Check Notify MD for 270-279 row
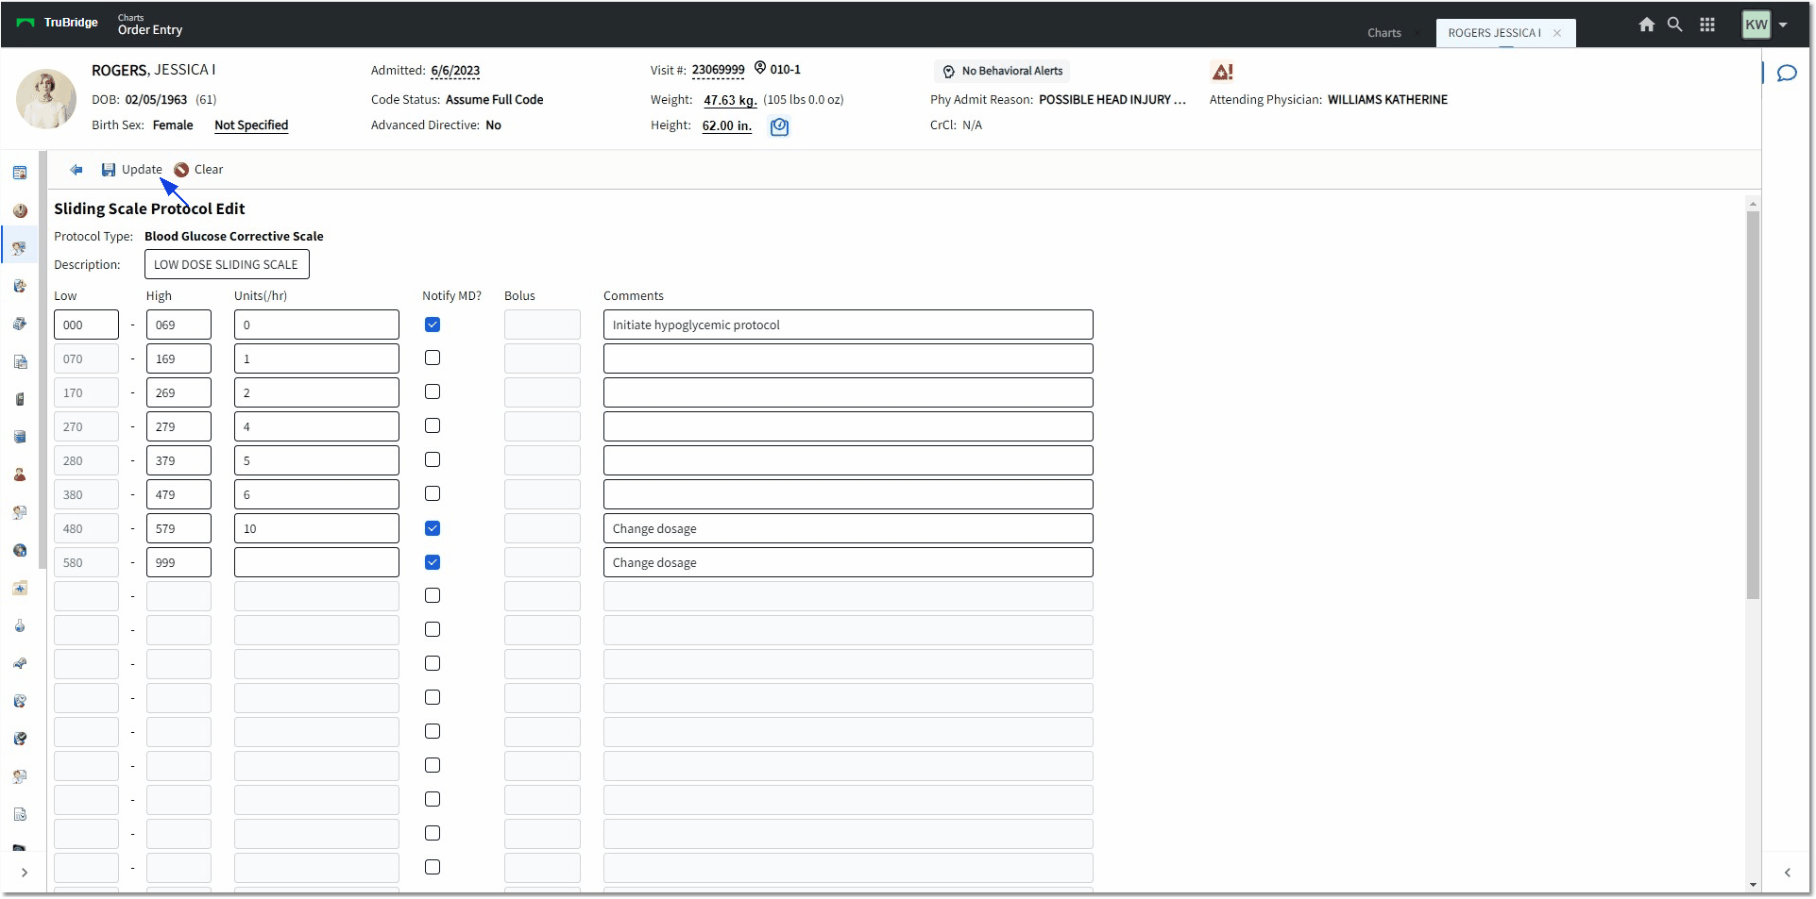The image size is (1816, 899). point(433,426)
